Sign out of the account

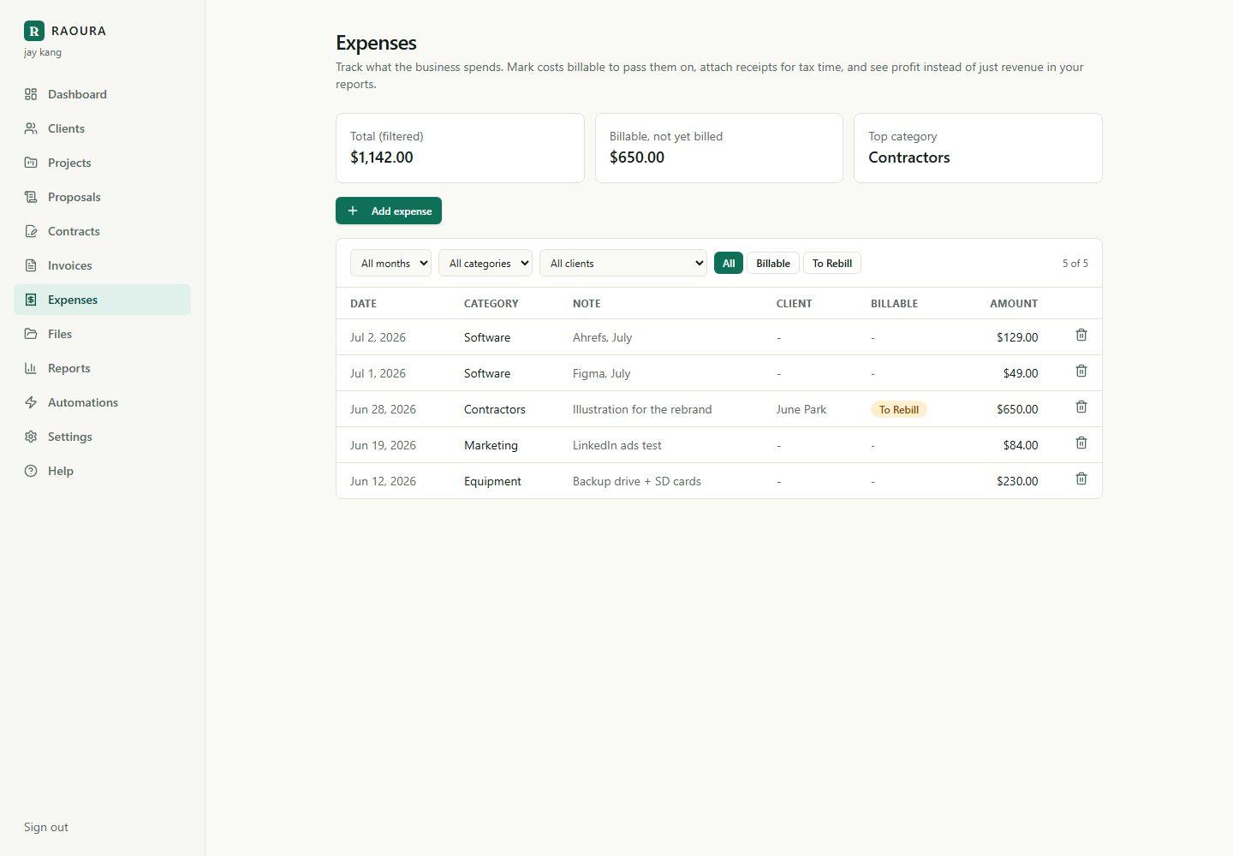46,827
